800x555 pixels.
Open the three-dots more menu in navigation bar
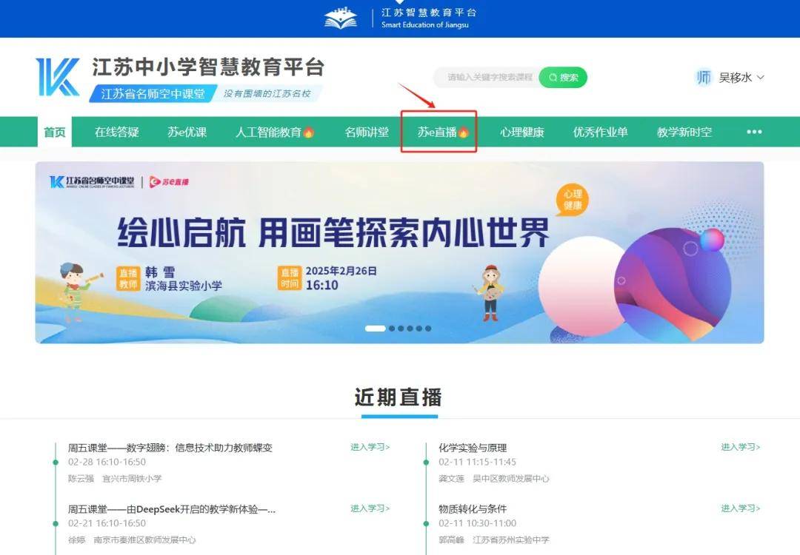[754, 132]
